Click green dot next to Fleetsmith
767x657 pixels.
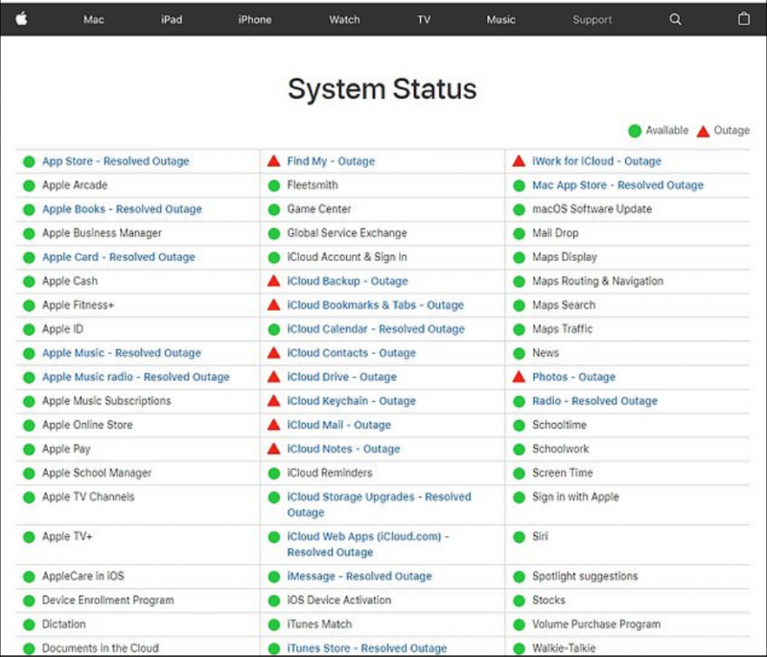point(274,185)
